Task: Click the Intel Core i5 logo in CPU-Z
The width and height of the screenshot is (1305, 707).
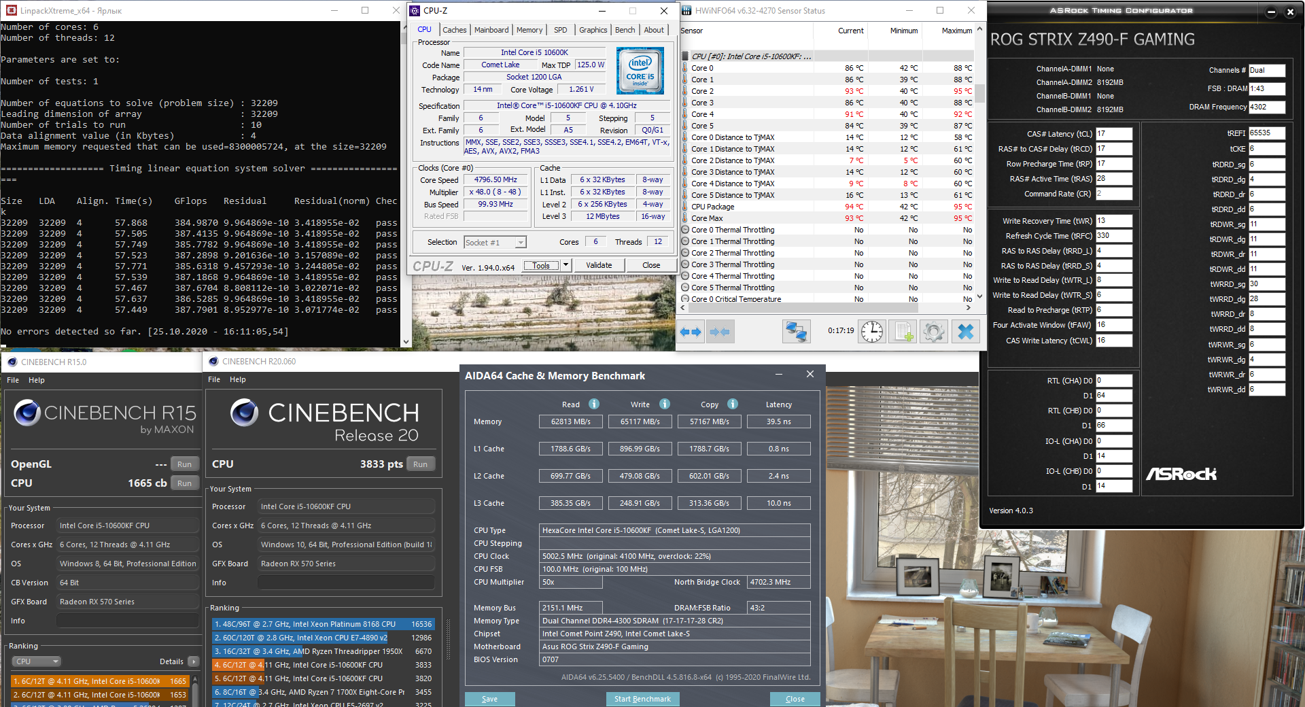Action: coord(640,70)
